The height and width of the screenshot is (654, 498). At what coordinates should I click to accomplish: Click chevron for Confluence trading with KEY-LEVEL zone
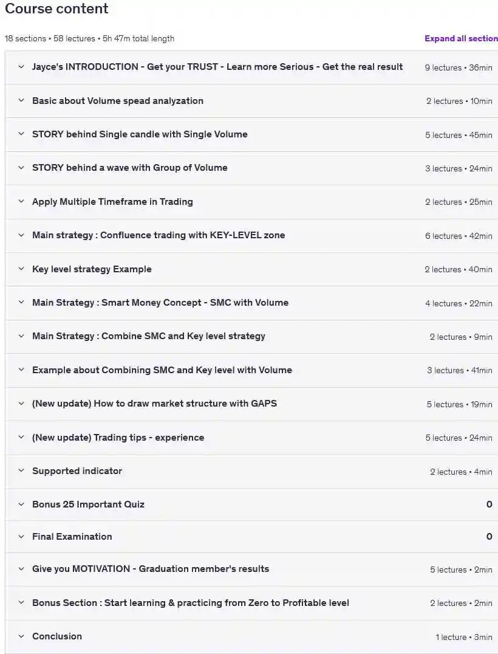pyautogui.click(x=21, y=235)
